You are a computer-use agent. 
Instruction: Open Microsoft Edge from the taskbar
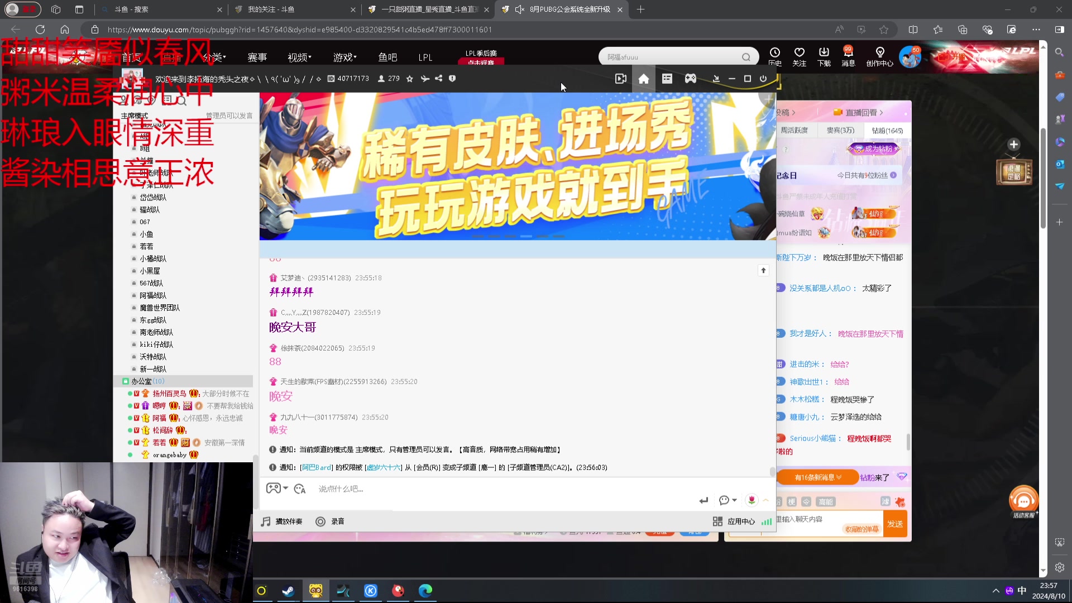[425, 591]
